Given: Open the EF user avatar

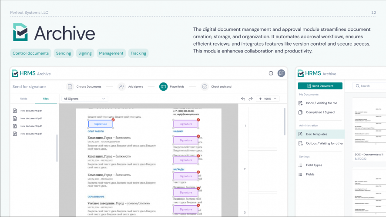Looking at the screenshot, I should pyautogui.click(x=281, y=73).
